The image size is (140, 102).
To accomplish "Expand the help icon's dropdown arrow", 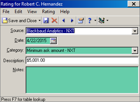I will (x=95, y=20).
